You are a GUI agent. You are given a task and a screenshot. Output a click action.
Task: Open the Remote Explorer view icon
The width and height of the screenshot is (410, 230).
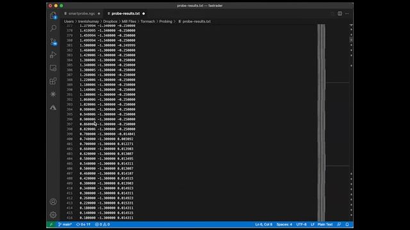(x=53, y=68)
